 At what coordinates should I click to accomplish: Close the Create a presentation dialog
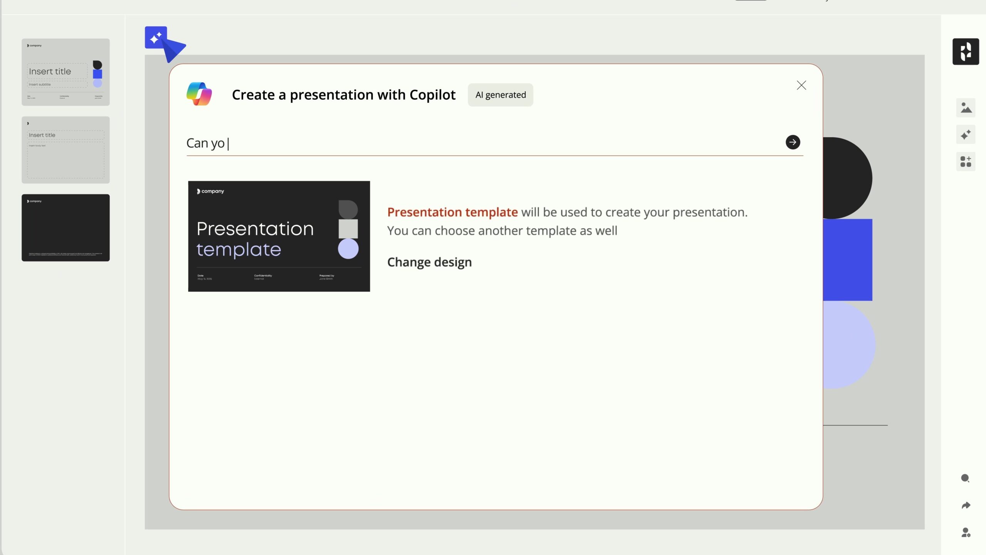[x=802, y=85]
